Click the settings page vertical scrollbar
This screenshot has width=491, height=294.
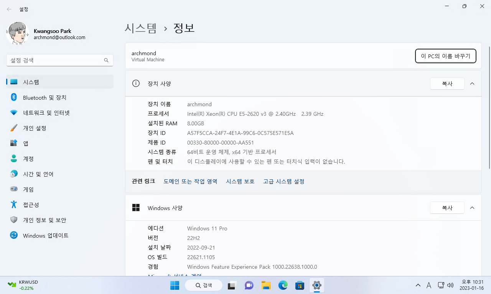coord(489,107)
